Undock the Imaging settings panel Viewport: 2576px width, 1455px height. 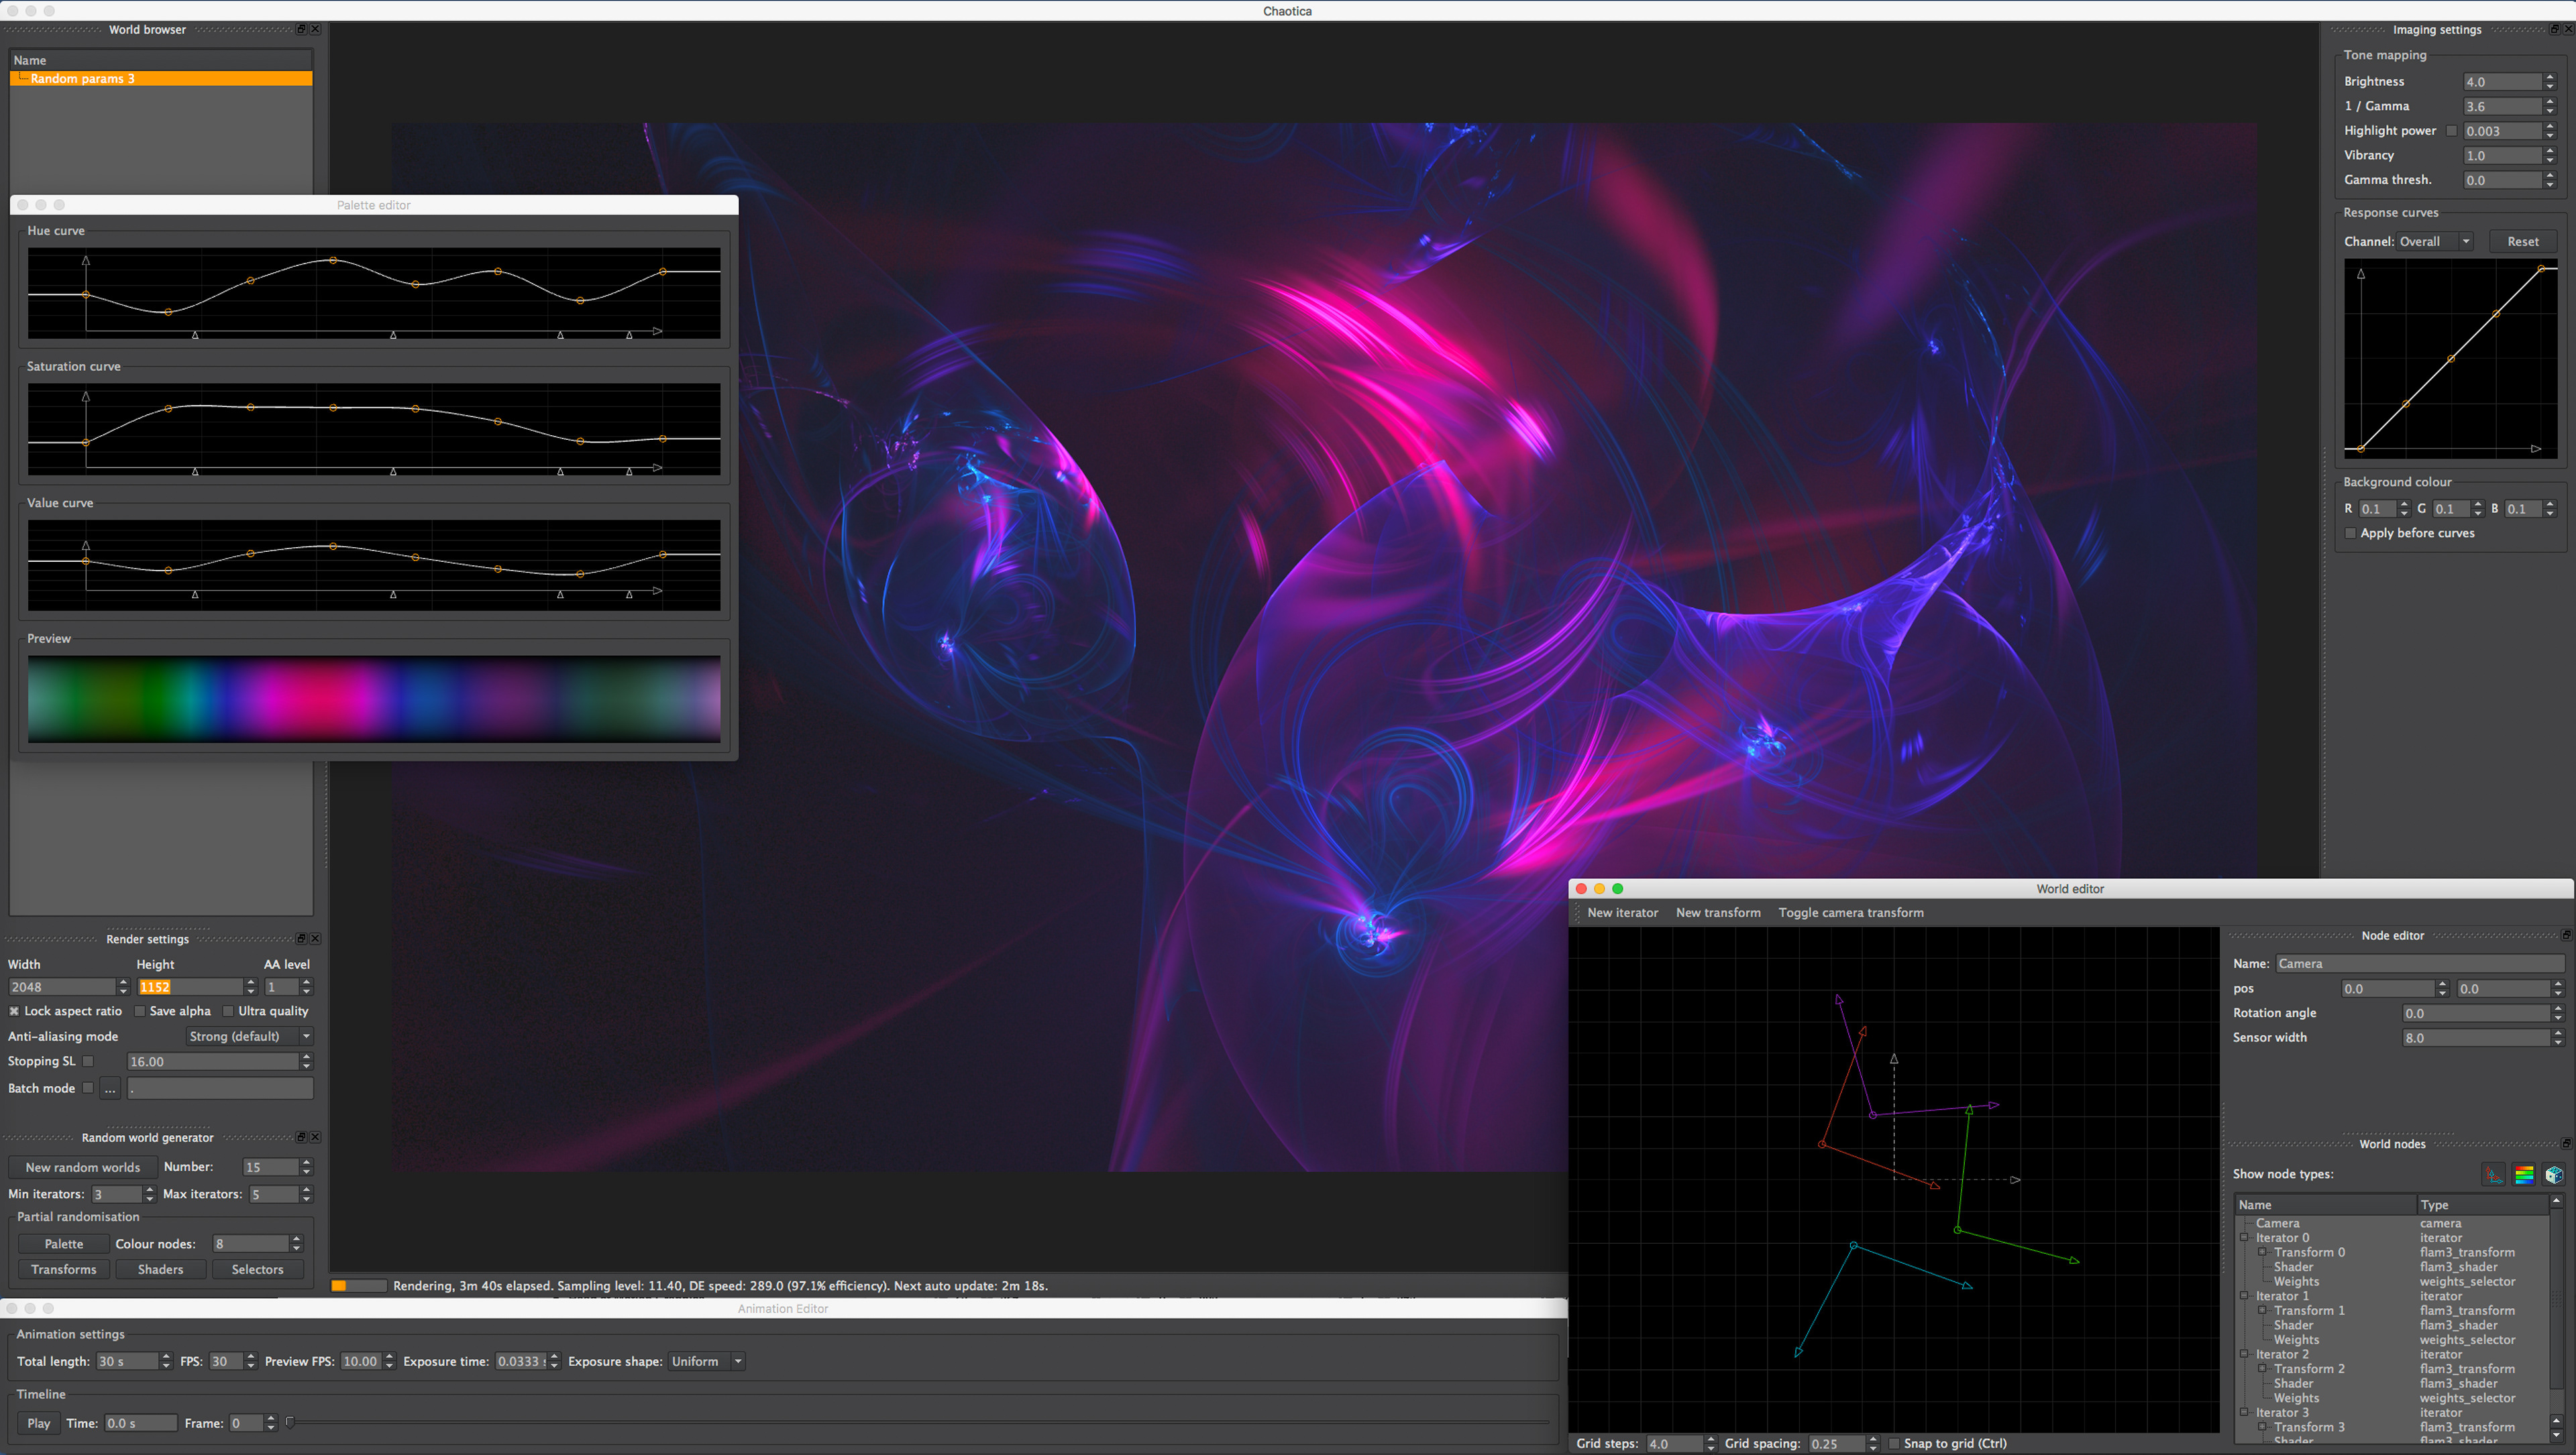2554,29
